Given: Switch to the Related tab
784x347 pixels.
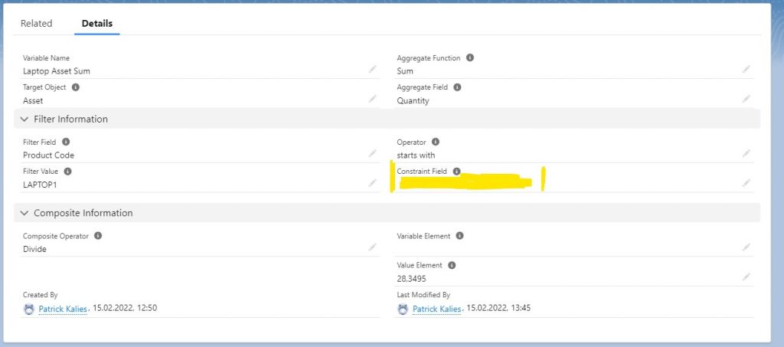Looking at the screenshot, I should 36,24.
